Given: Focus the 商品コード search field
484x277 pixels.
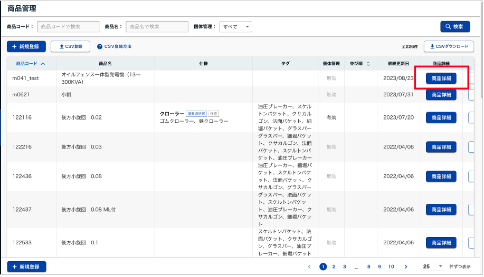Looking at the screenshot, I should 69,26.
